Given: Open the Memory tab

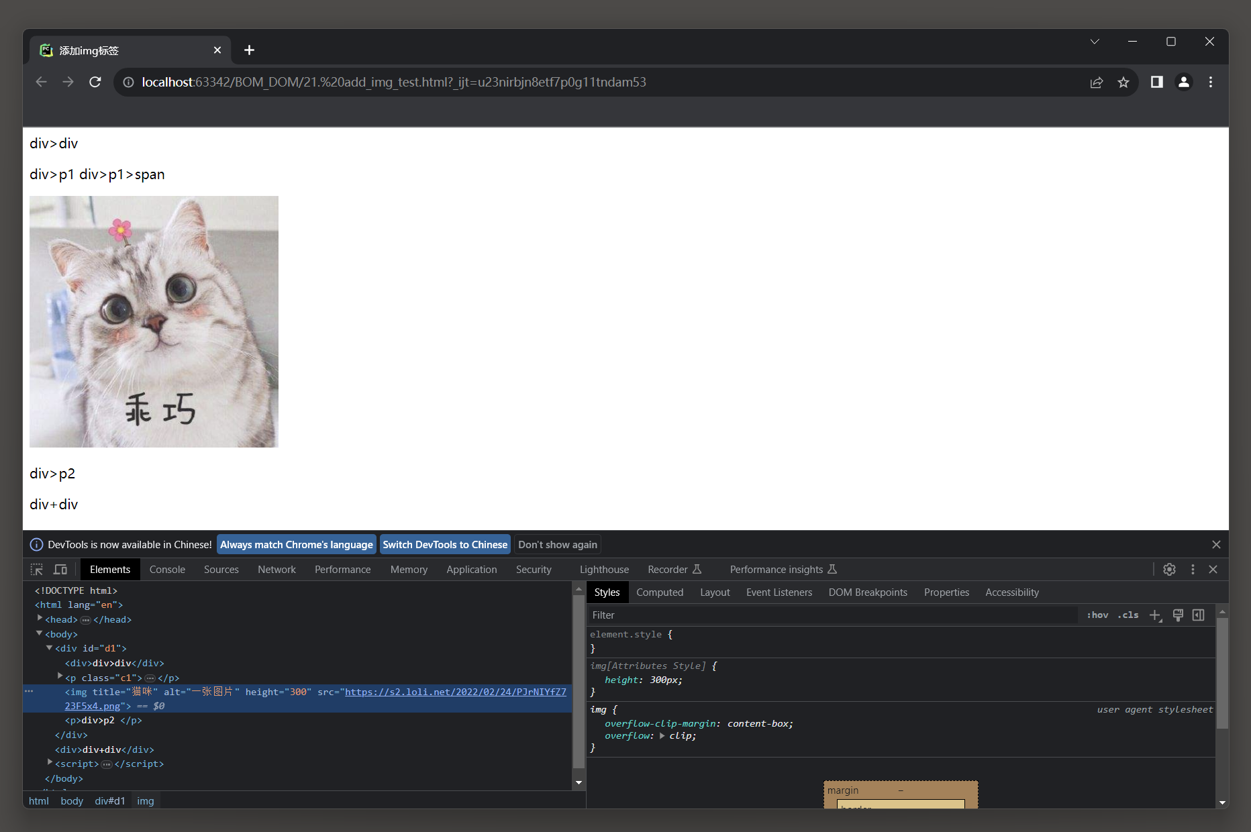Looking at the screenshot, I should point(409,570).
